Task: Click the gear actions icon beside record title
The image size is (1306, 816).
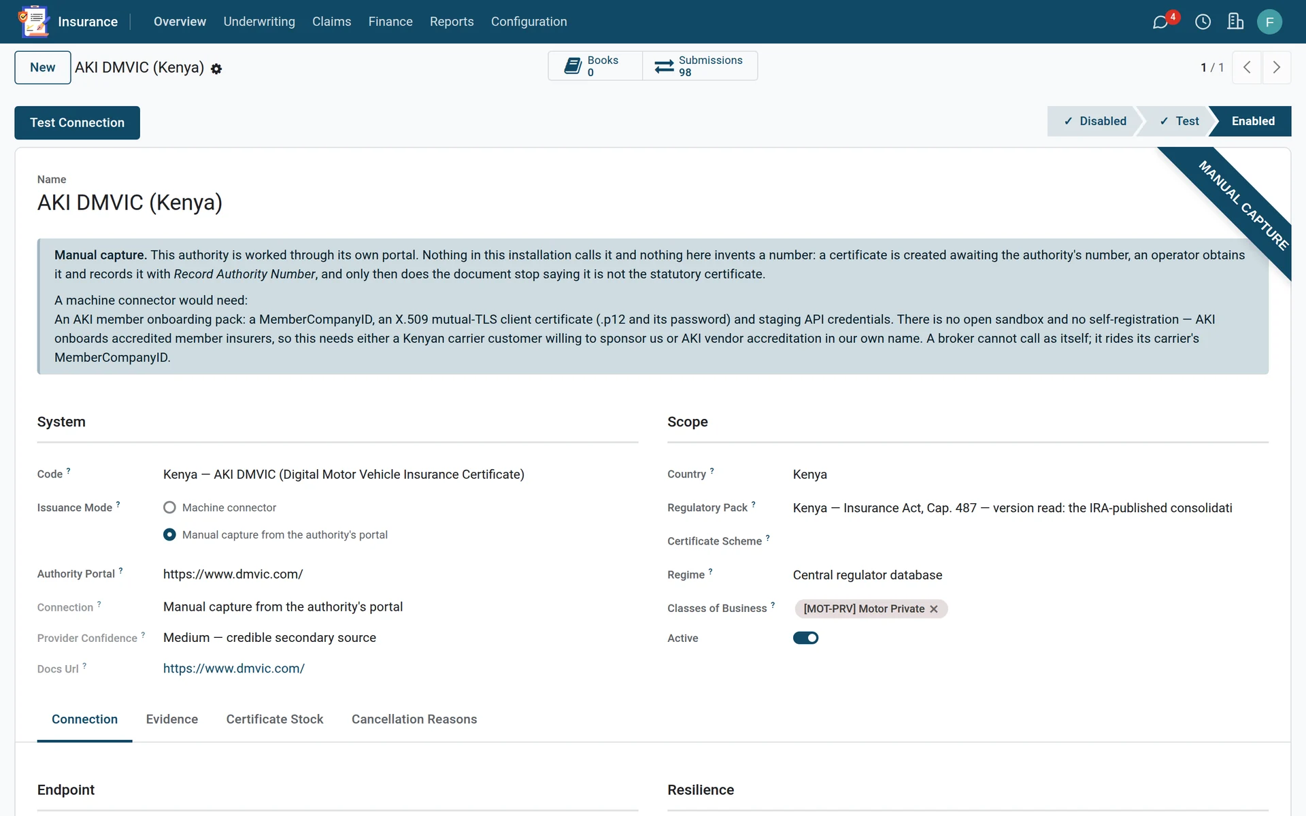Action: tap(216, 69)
